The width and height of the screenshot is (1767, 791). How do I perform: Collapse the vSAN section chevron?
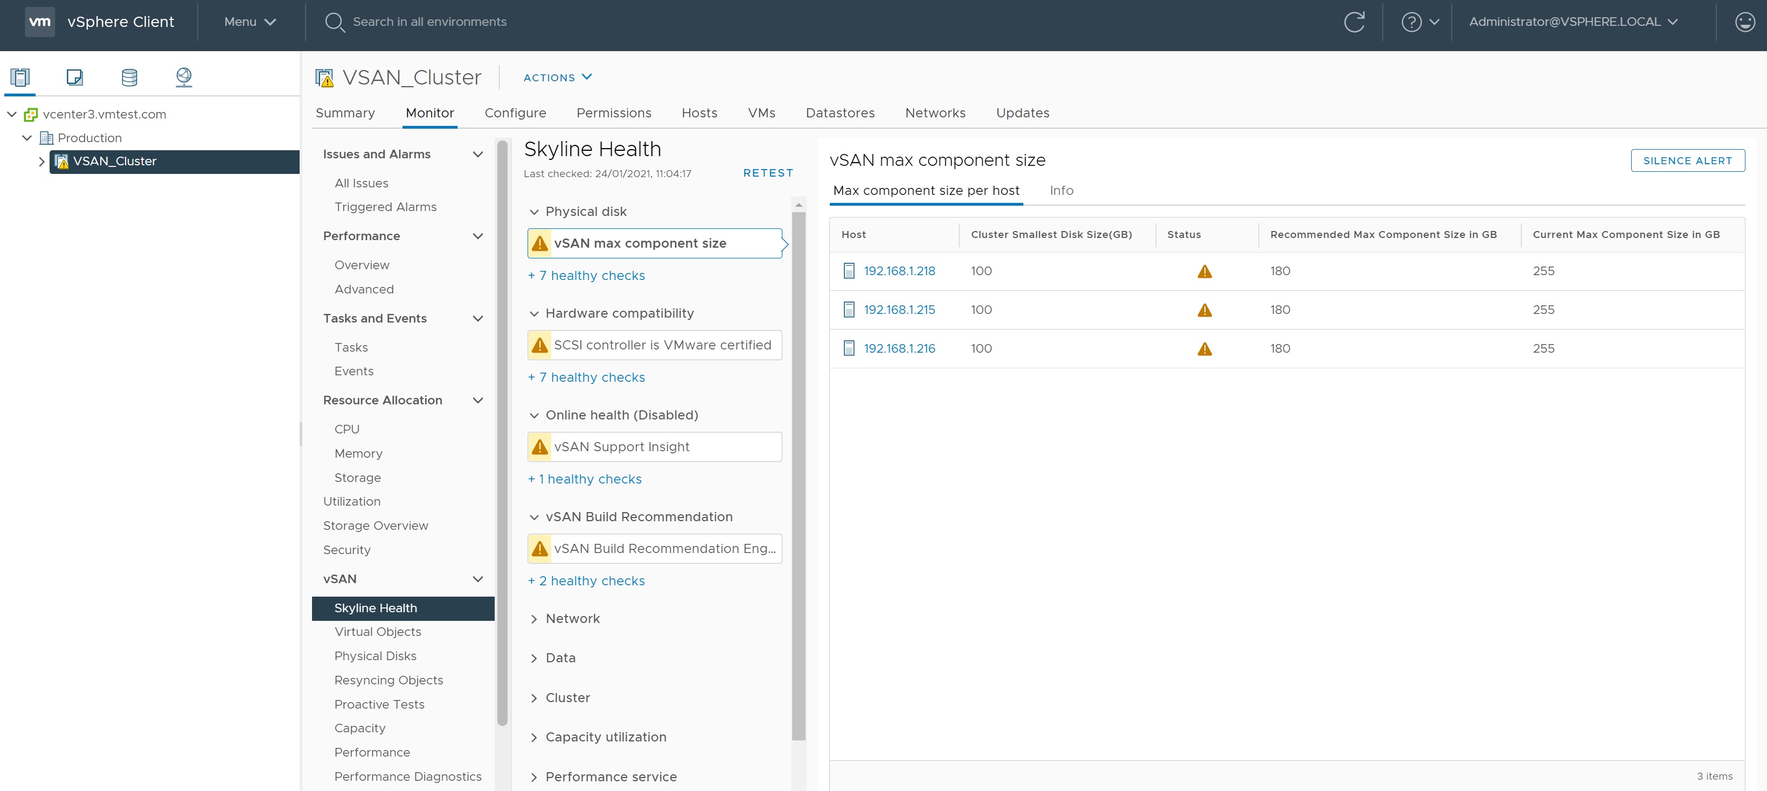(x=478, y=579)
